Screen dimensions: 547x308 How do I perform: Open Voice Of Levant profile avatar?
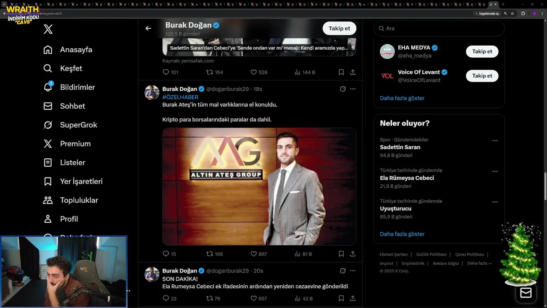[387, 76]
